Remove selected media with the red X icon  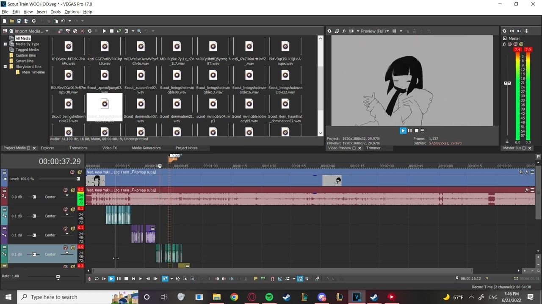click(82, 31)
